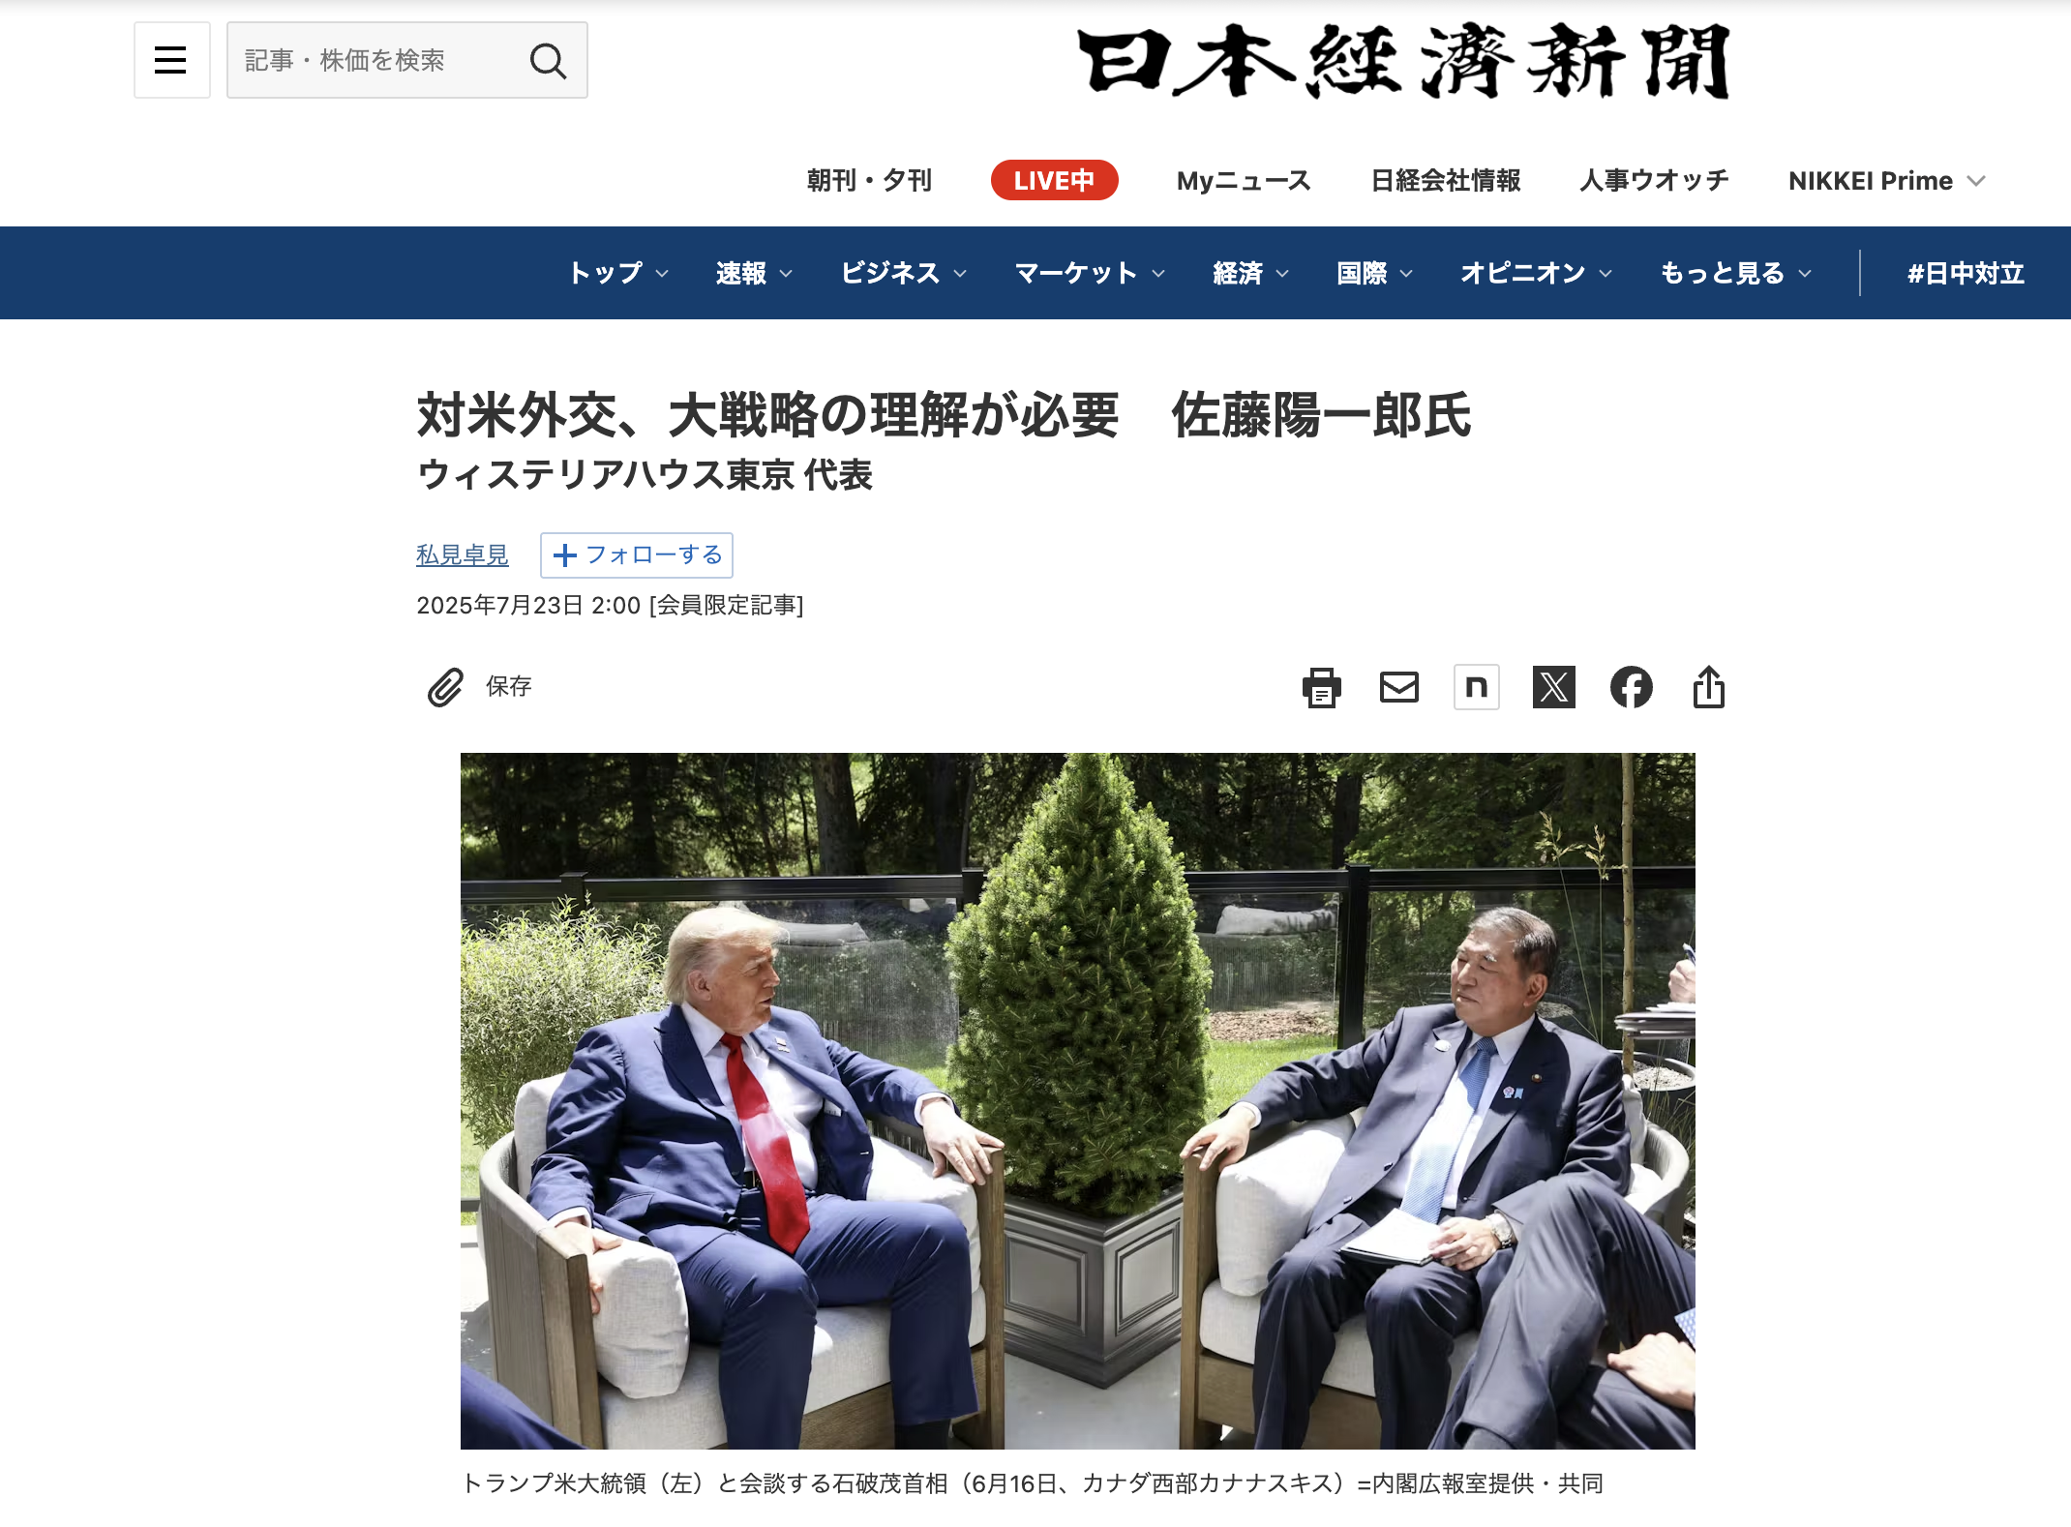The height and width of the screenshot is (1527, 2071).
Task: Share article on Facebook icon
Action: pyautogui.click(x=1632, y=687)
